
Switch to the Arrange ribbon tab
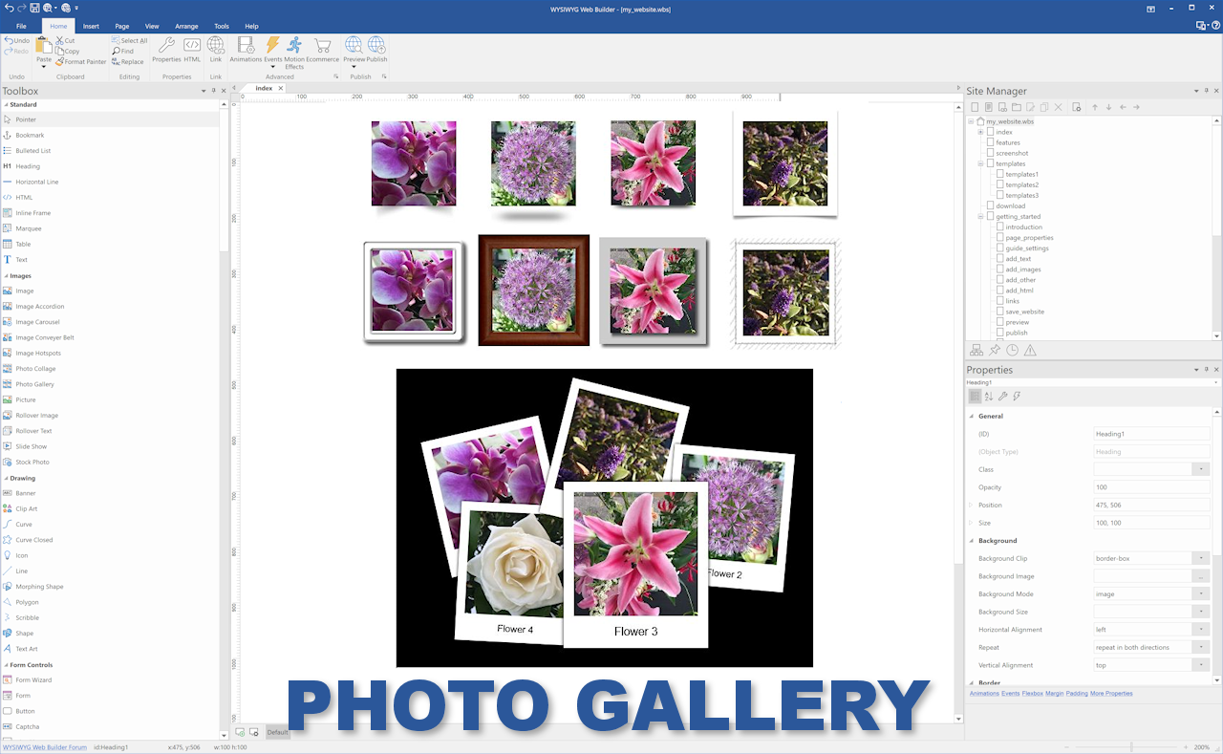[186, 27]
